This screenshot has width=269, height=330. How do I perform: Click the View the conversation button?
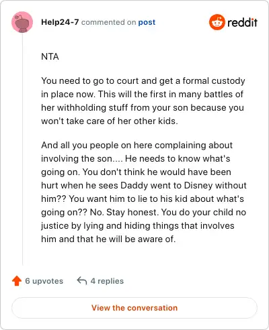click(134, 308)
